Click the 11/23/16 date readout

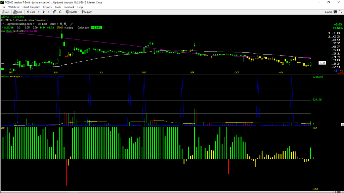pyautogui.click(x=8, y=28)
